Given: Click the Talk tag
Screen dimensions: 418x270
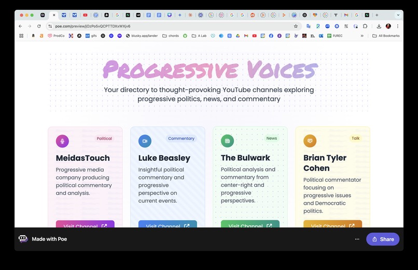Looking at the screenshot, I should tap(355, 138).
